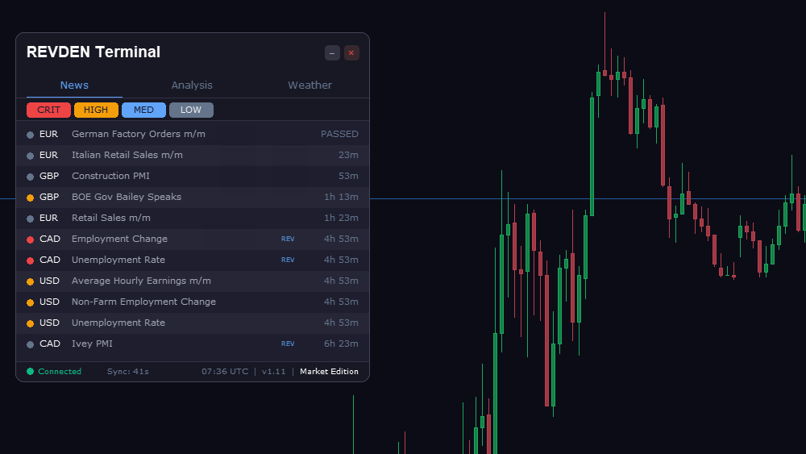Click REV tag on Employment Change row
The width and height of the screenshot is (806, 454).
pos(288,239)
